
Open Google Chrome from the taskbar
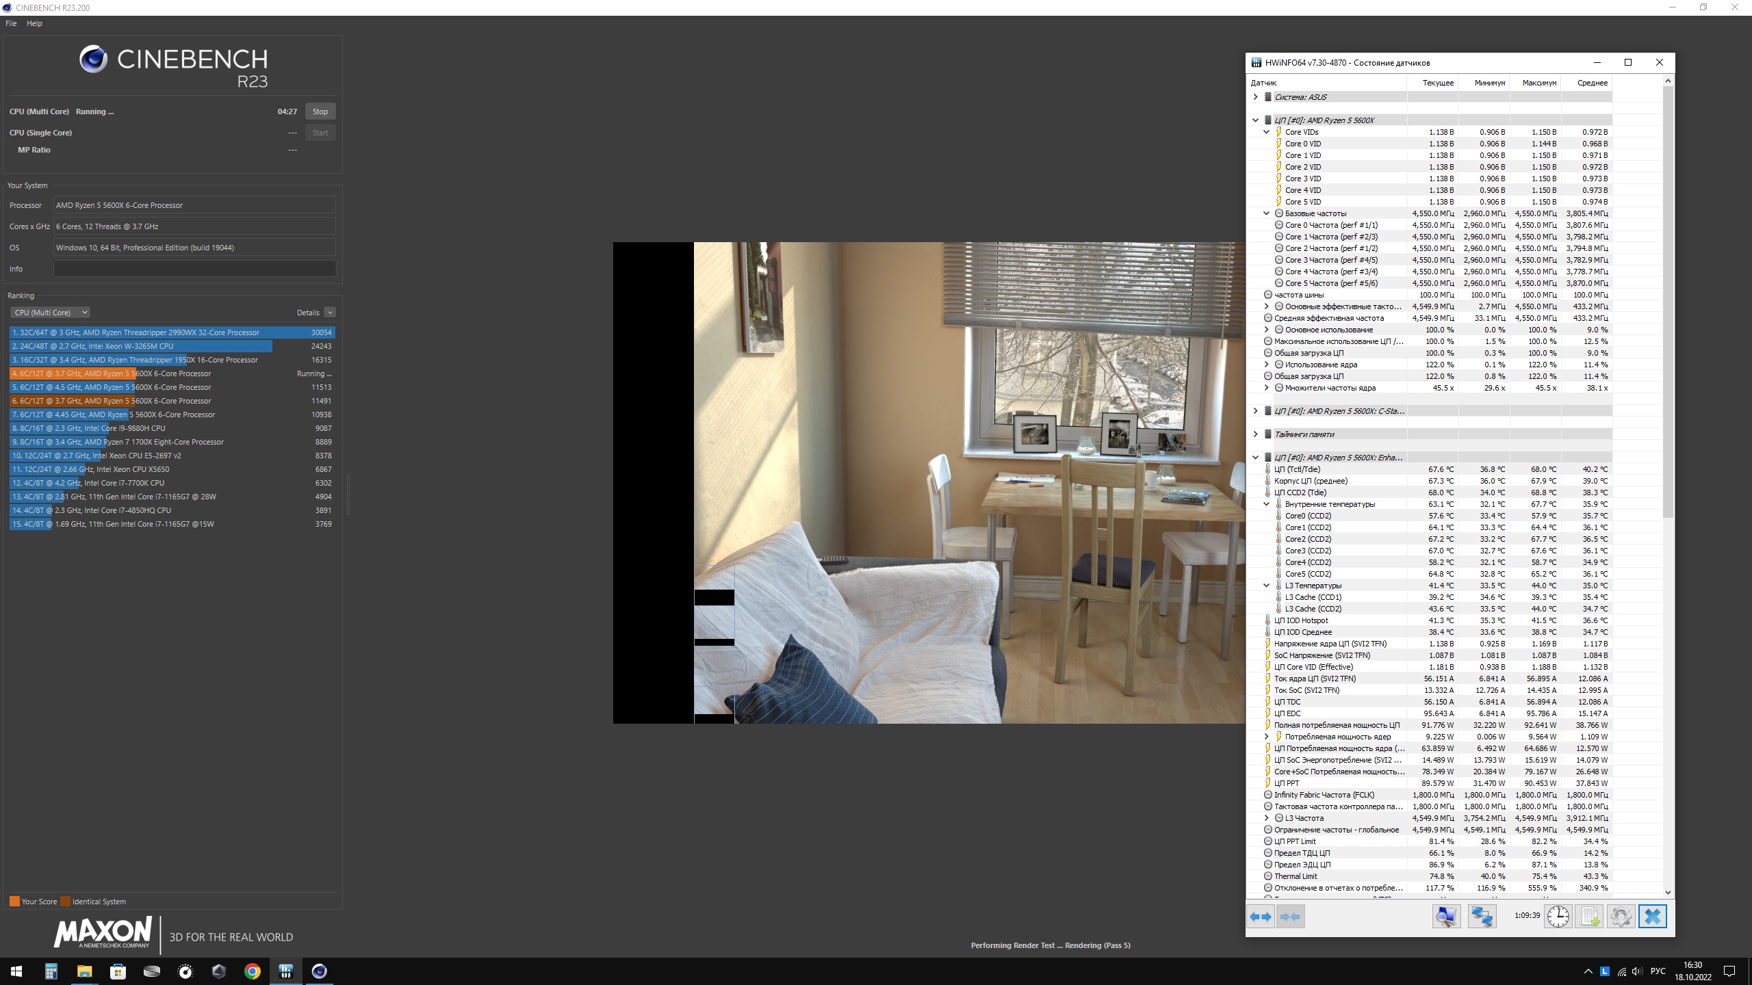(x=253, y=971)
